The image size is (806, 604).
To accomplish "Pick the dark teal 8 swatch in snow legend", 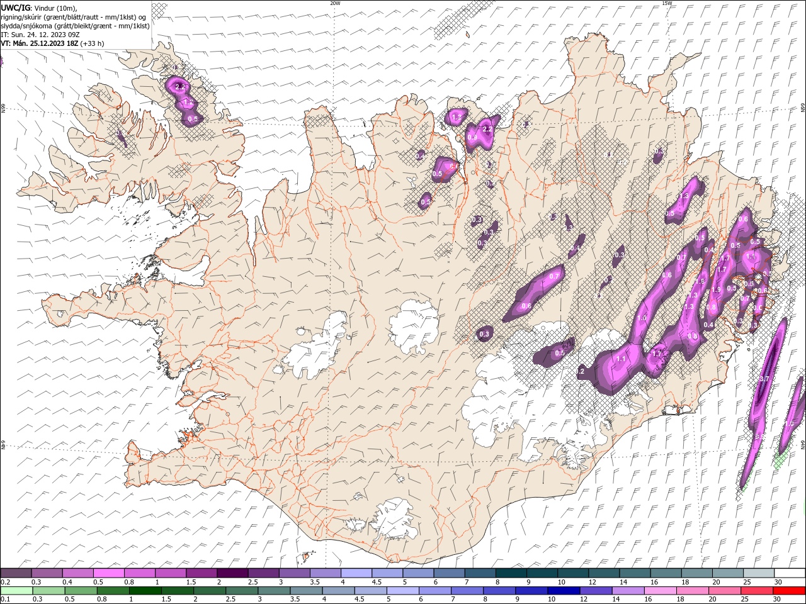I will [x=511, y=573].
